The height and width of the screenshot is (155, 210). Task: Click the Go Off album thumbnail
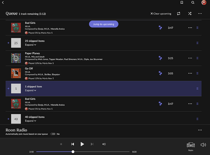16,73
